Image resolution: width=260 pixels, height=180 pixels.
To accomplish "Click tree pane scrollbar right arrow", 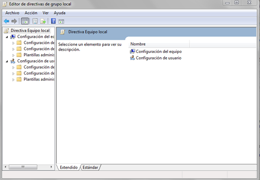I will point(51,167).
